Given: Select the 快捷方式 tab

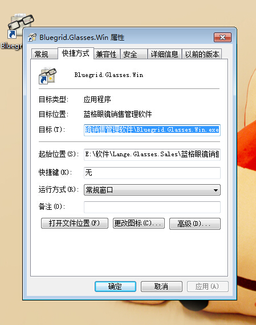Looking at the screenshot, I should (76, 53).
